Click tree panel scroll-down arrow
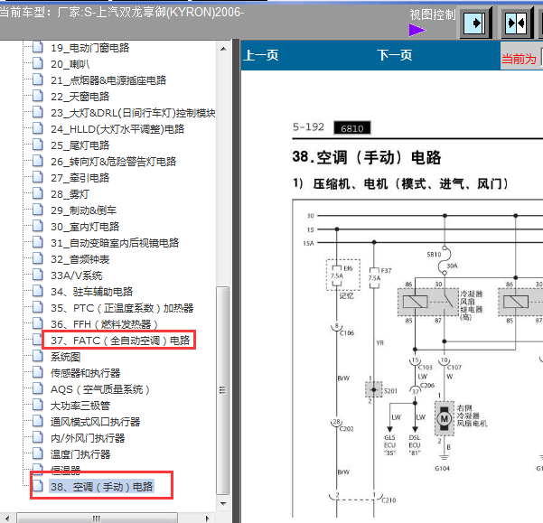The image size is (543, 523). click(x=223, y=504)
